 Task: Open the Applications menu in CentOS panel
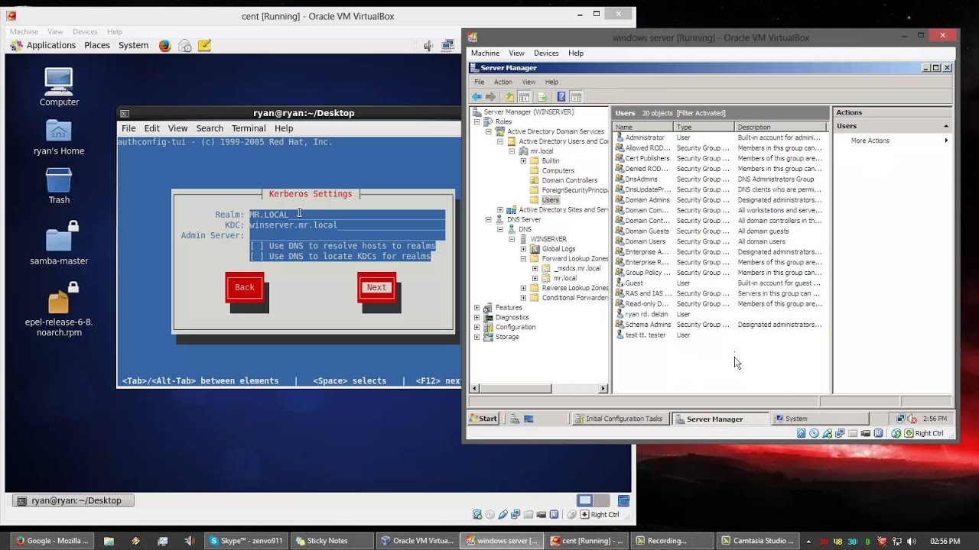51,46
